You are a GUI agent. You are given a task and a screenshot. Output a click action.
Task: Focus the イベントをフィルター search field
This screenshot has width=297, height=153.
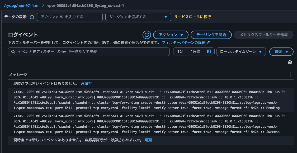(x=89, y=52)
